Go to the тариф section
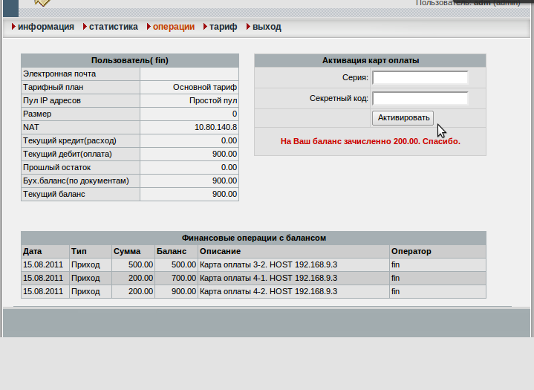Screen dimensions: 534x390 coord(223,27)
